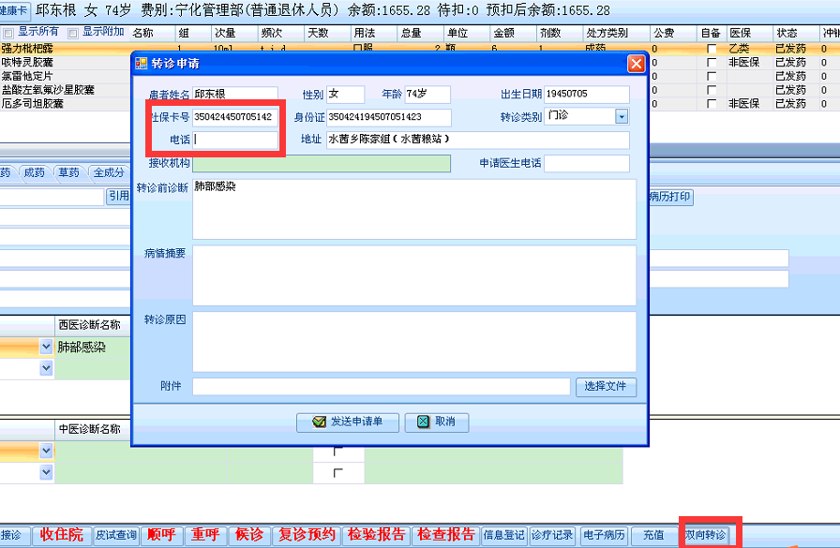The width and height of the screenshot is (840, 548).
Task: Click the 社保卡号 field
Action: pos(235,117)
